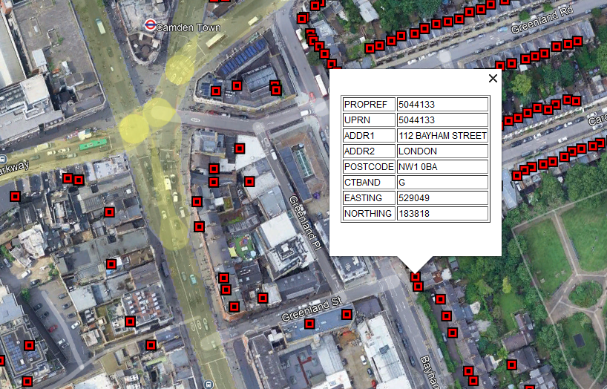Image resolution: width=607 pixels, height=389 pixels.
Task: Select the NORTHING value 183818
Action: click(442, 214)
